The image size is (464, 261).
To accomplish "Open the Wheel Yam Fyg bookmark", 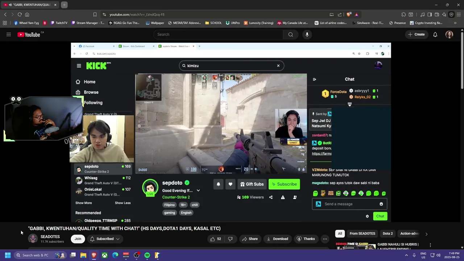I will click(x=26, y=23).
